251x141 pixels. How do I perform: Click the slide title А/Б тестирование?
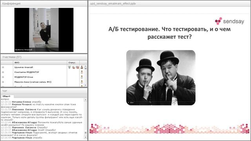tap(169, 33)
